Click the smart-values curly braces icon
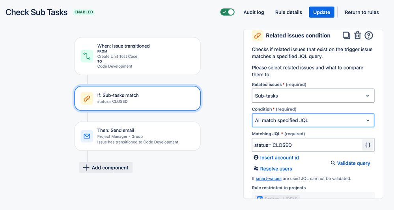This screenshot has width=394, height=210. pos(368,145)
